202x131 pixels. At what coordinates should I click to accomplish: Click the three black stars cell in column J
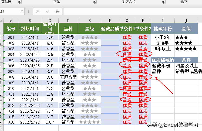click(x=186, y=37)
